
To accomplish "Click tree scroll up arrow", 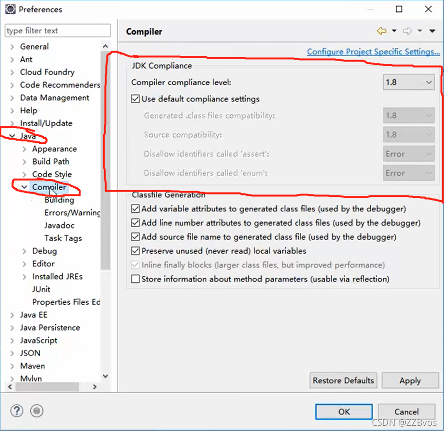I will (106, 46).
